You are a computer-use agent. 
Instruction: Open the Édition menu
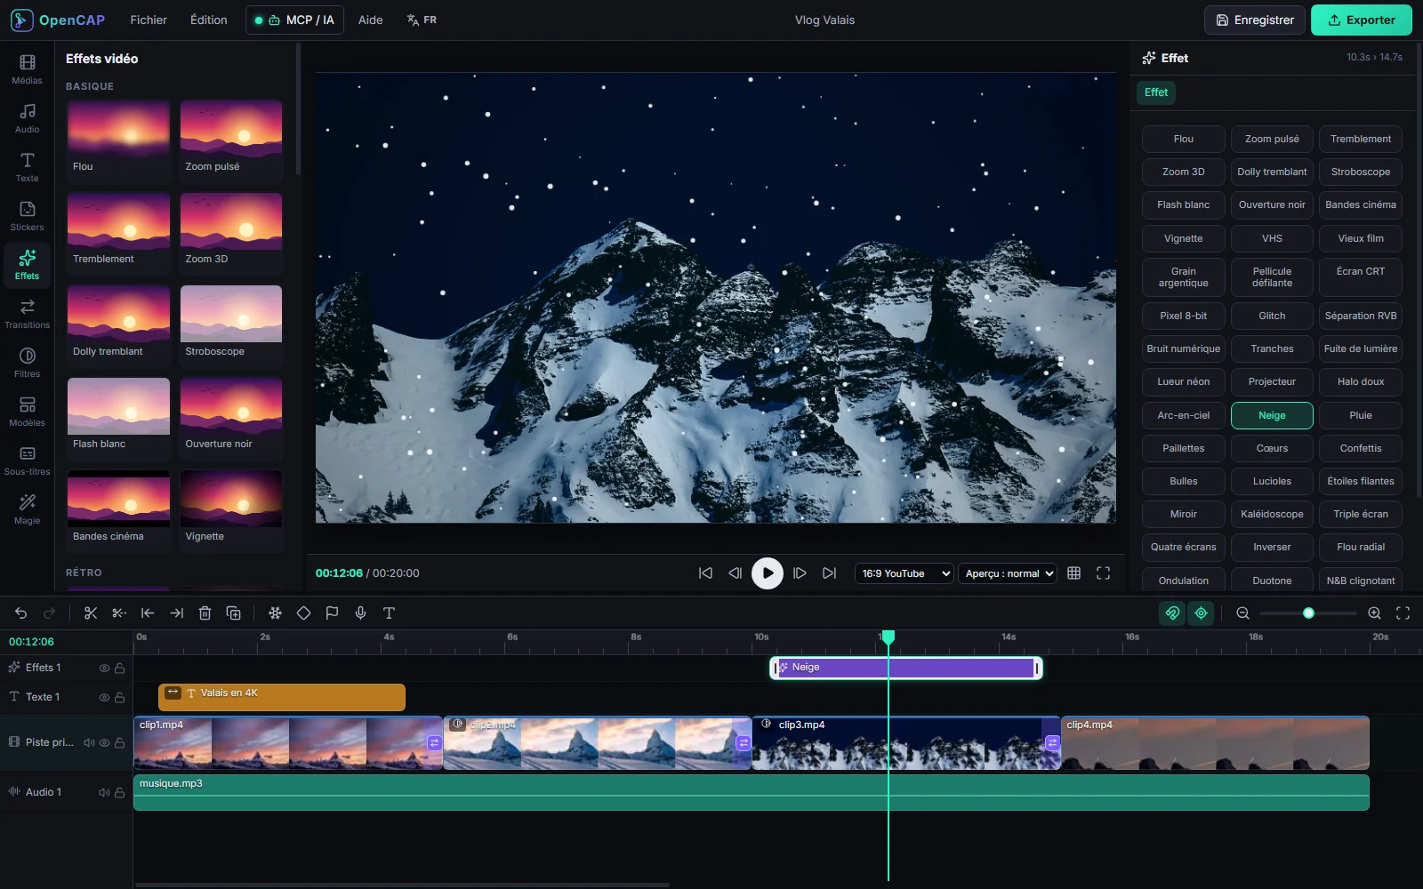[209, 20]
